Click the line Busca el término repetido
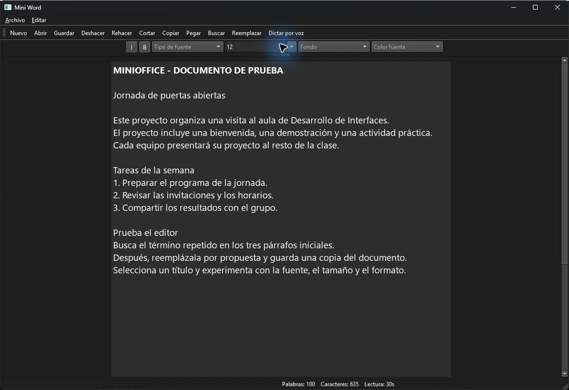The width and height of the screenshot is (569, 390). tap(223, 245)
